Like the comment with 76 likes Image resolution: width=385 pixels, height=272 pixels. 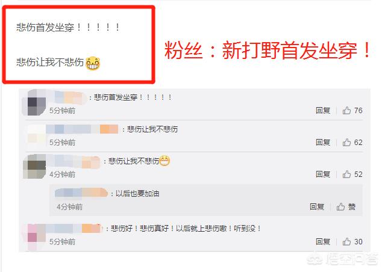[346, 111]
